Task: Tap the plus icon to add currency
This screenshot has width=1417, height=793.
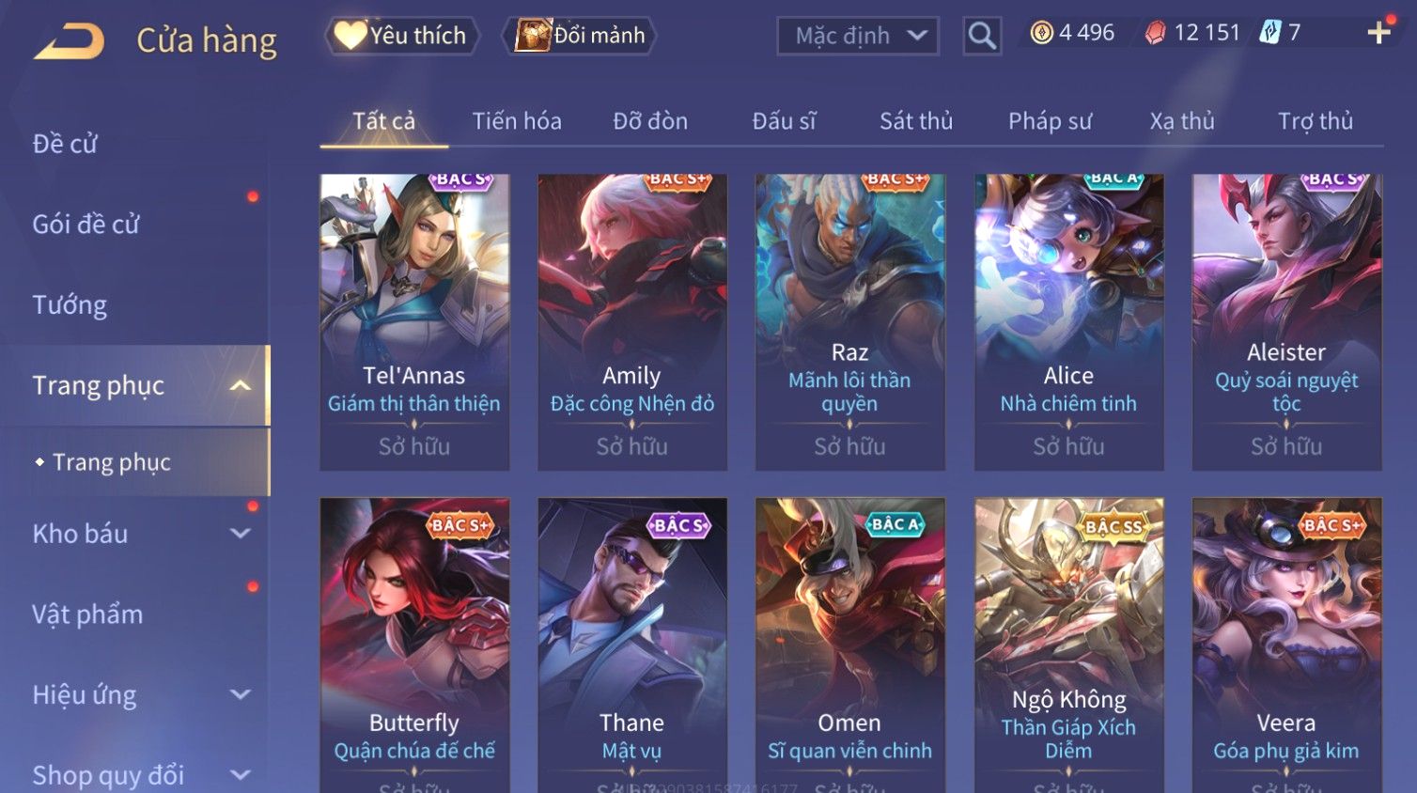Action: (1378, 33)
